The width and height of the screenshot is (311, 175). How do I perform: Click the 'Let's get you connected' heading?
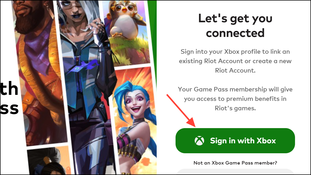click(235, 26)
